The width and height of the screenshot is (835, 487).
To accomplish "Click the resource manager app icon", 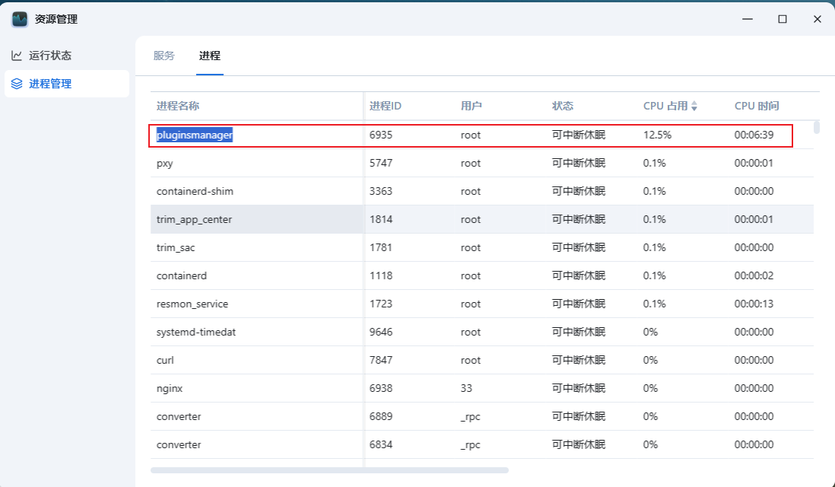I will (x=20, y=19).
